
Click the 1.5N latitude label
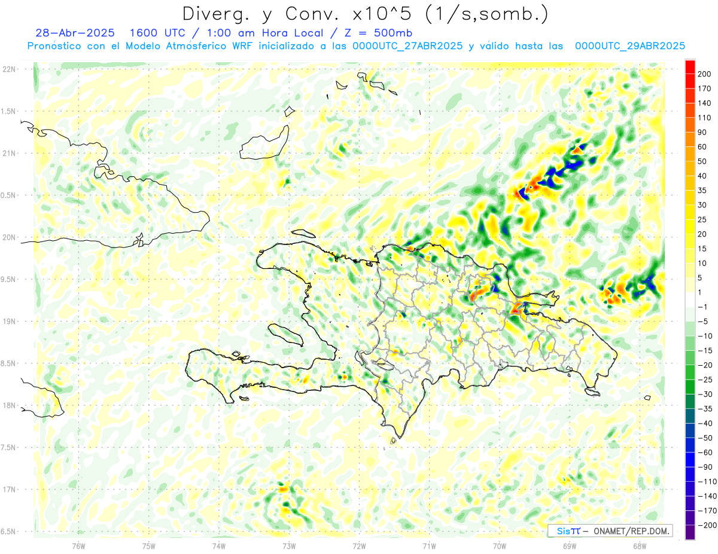pyautogui.click(x=8, y=111)
